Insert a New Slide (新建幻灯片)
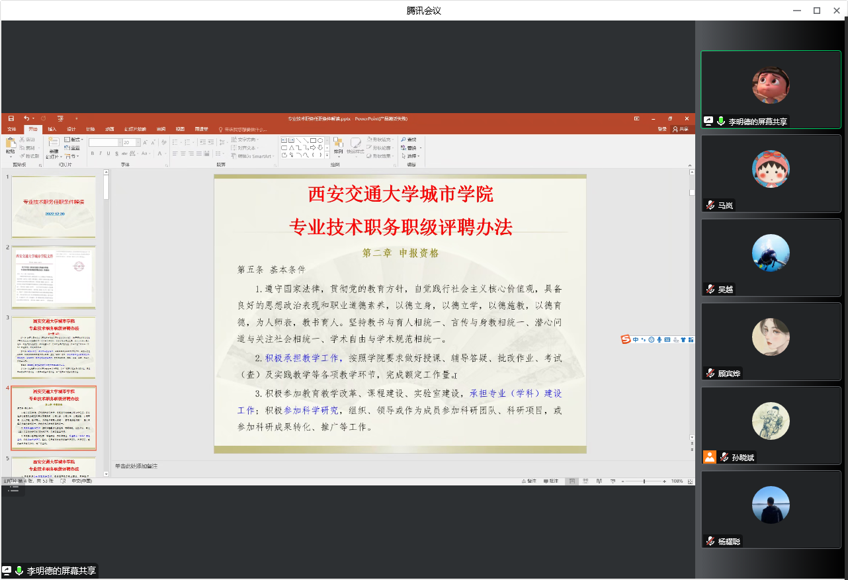This screenshot has width=848, height=580. [x=54, y=147]
